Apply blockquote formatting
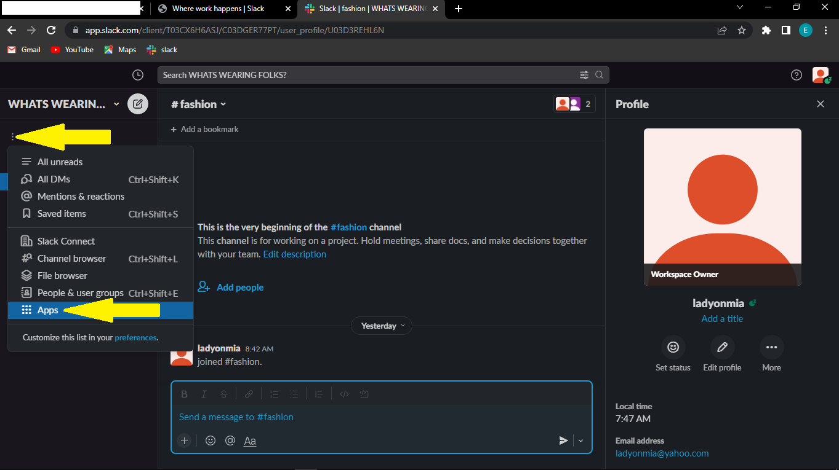This screenshot has height=470, width=839. pos(318,394)
